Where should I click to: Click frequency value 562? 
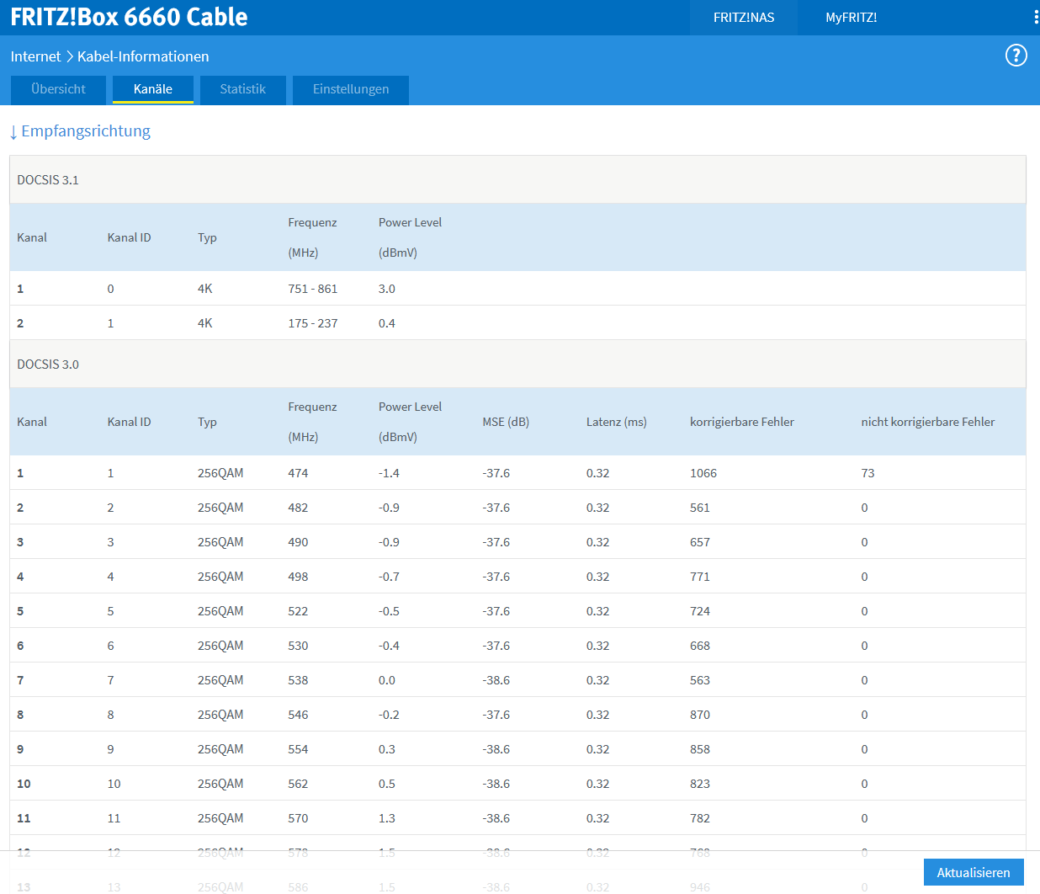298,784
